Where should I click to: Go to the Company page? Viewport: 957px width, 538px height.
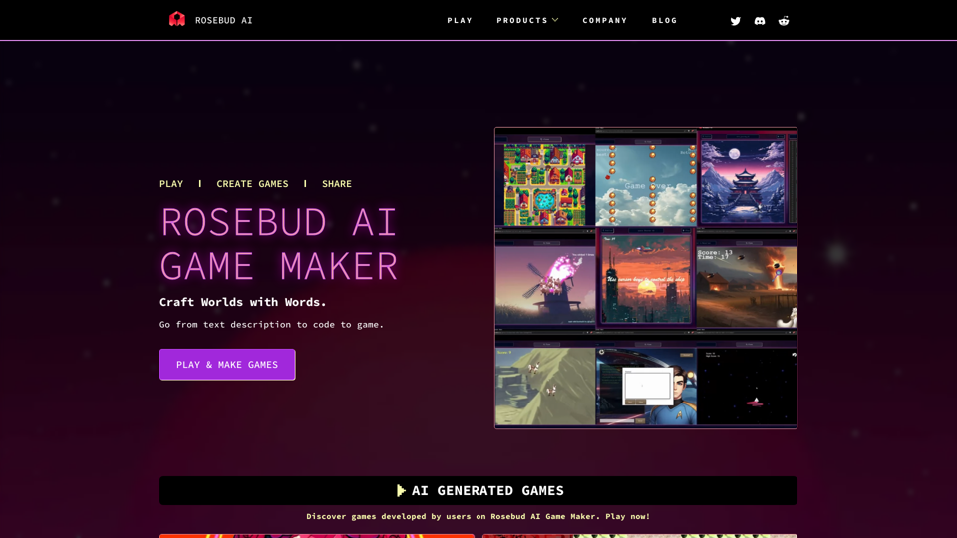(605, 20)
